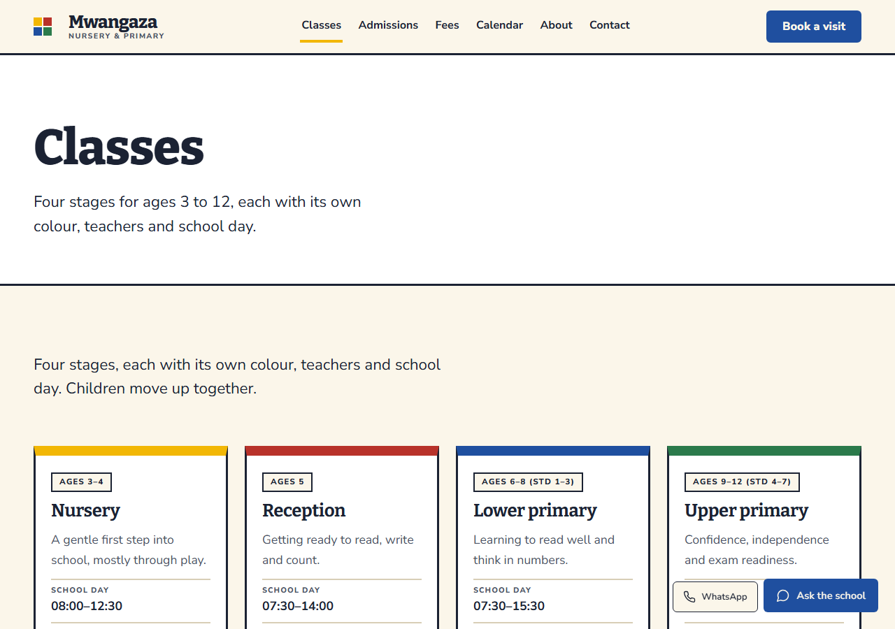Viewport: 895px width, 629px height.
Task: Click the AGES 9–12 (STD 4–7) badge
Action: click(742, 482)
